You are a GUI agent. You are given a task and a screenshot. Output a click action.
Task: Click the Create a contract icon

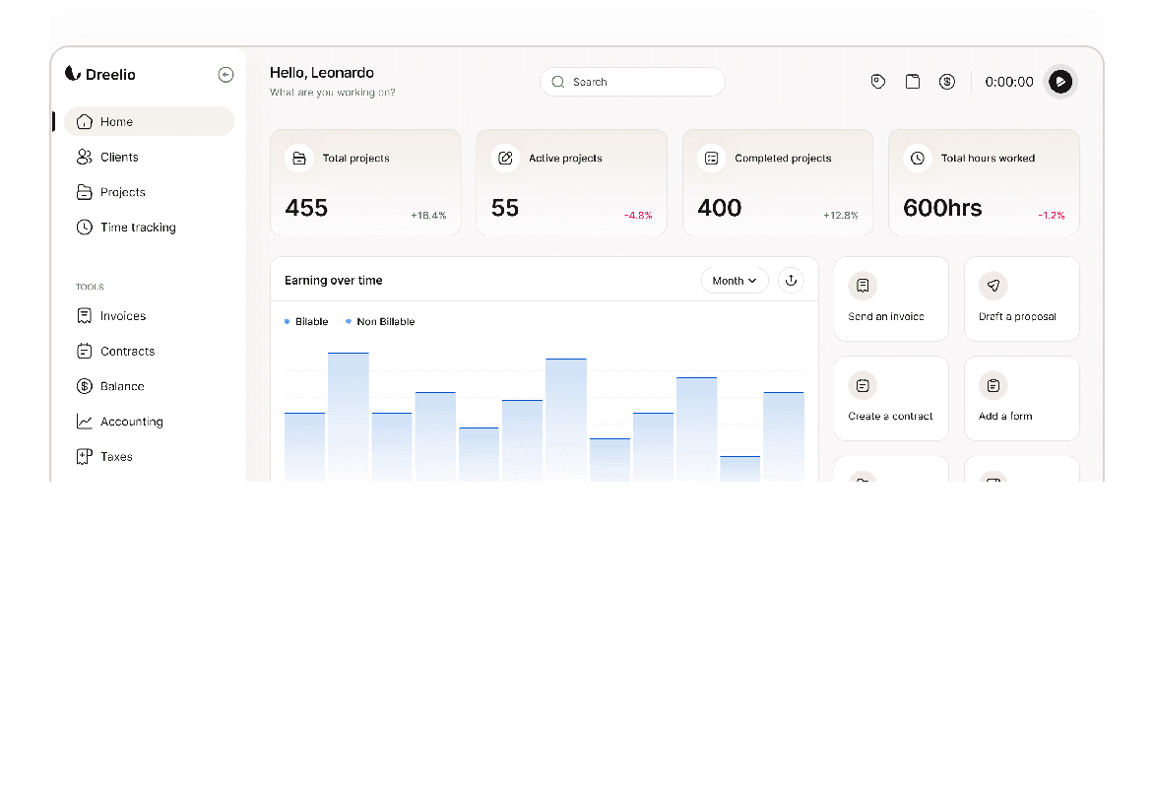[x=863, y=385]
